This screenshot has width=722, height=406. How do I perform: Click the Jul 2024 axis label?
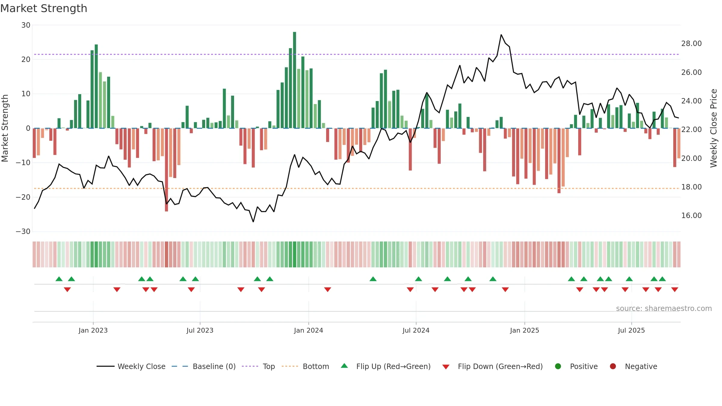[416, 330]
